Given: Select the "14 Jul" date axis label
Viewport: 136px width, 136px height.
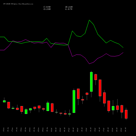Looking at the screenshot, I should pos(91,129).
